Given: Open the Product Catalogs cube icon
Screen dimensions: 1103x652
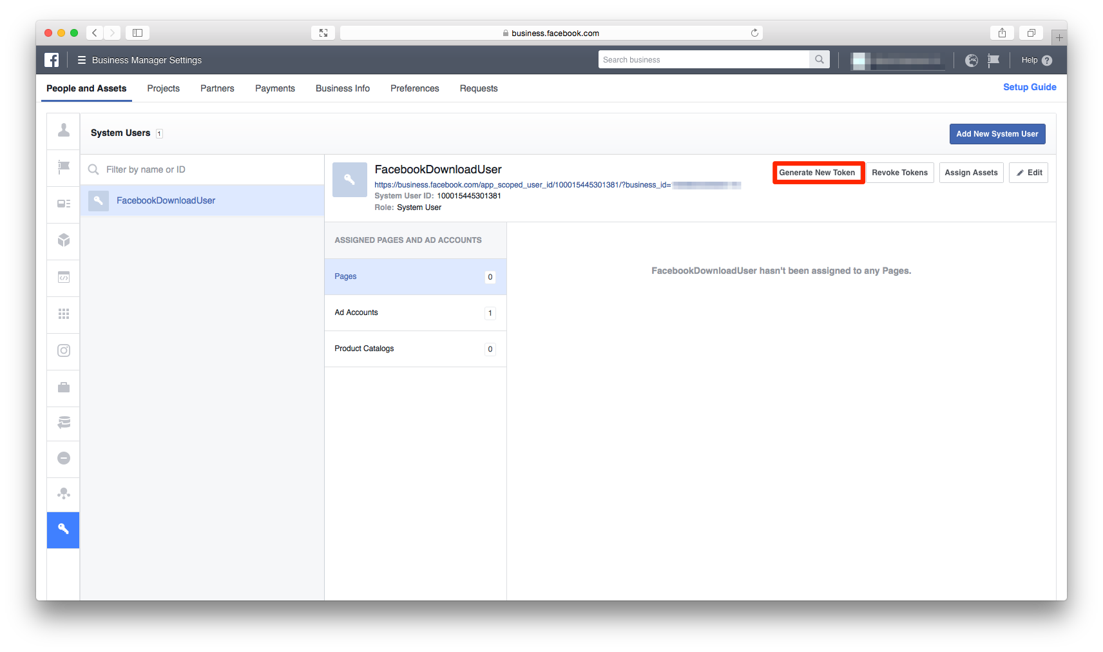Looking at the screenshot, I should [x=64, y=241].
